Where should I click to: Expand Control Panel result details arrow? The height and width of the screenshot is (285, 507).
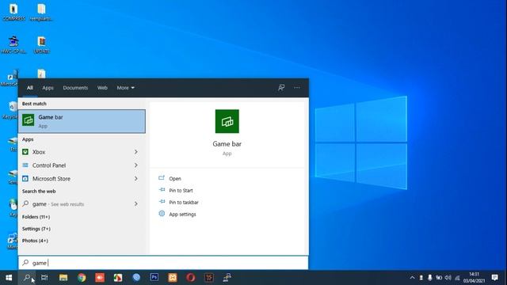click(x=136, y=165)
